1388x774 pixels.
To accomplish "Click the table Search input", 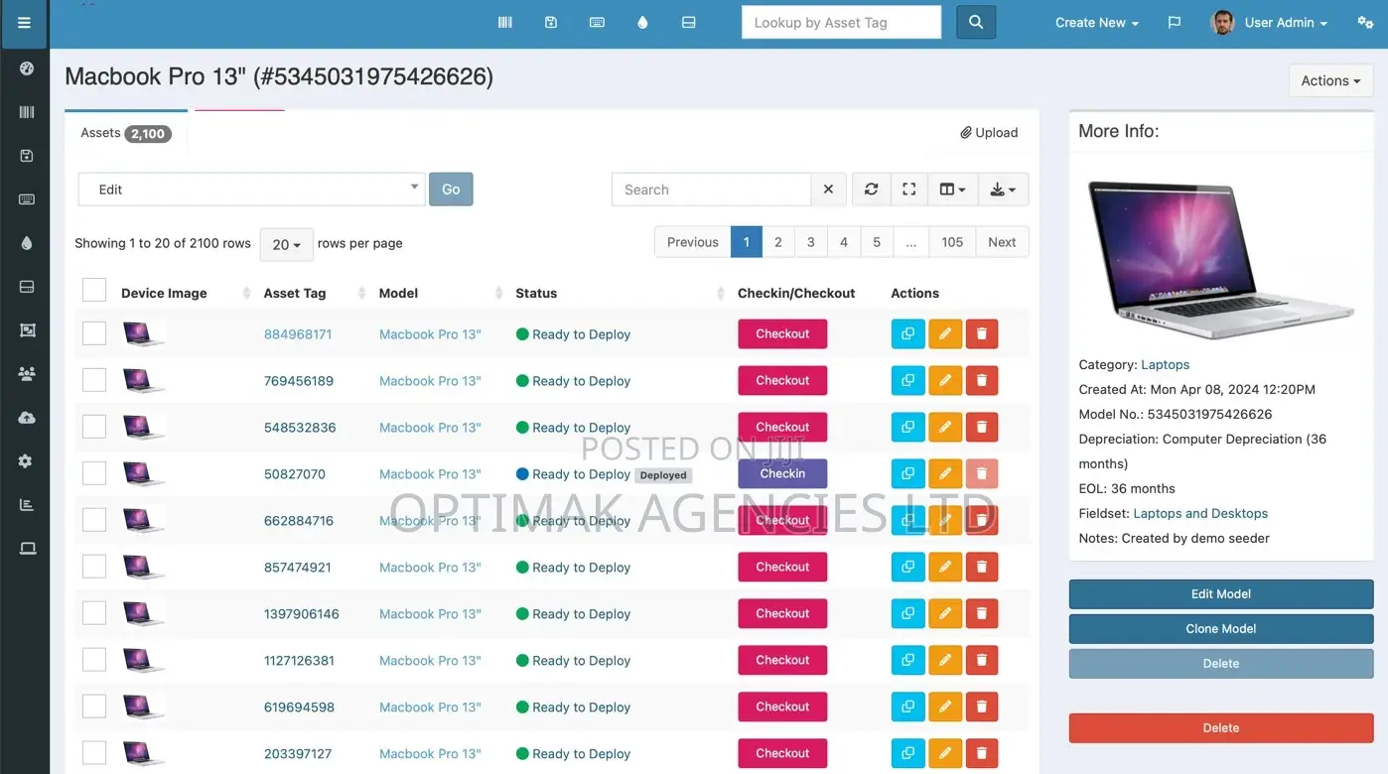I will [x=712, y=190].
